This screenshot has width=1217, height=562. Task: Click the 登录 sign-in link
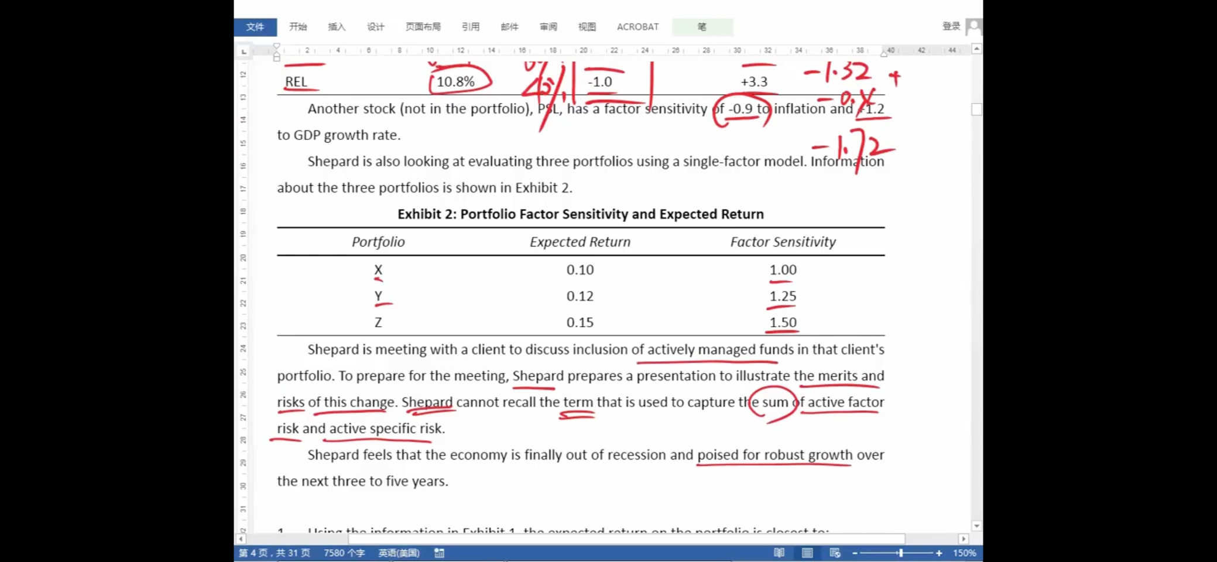click(951, 26)
